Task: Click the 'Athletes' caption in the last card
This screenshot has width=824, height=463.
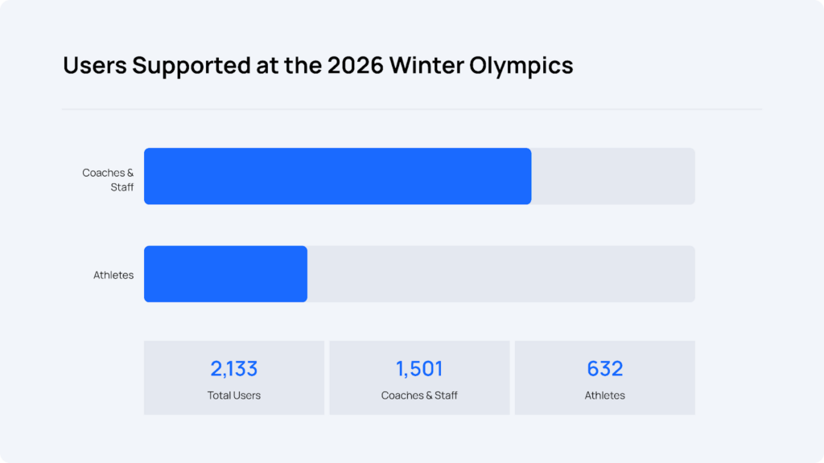Action: point(605,395)
